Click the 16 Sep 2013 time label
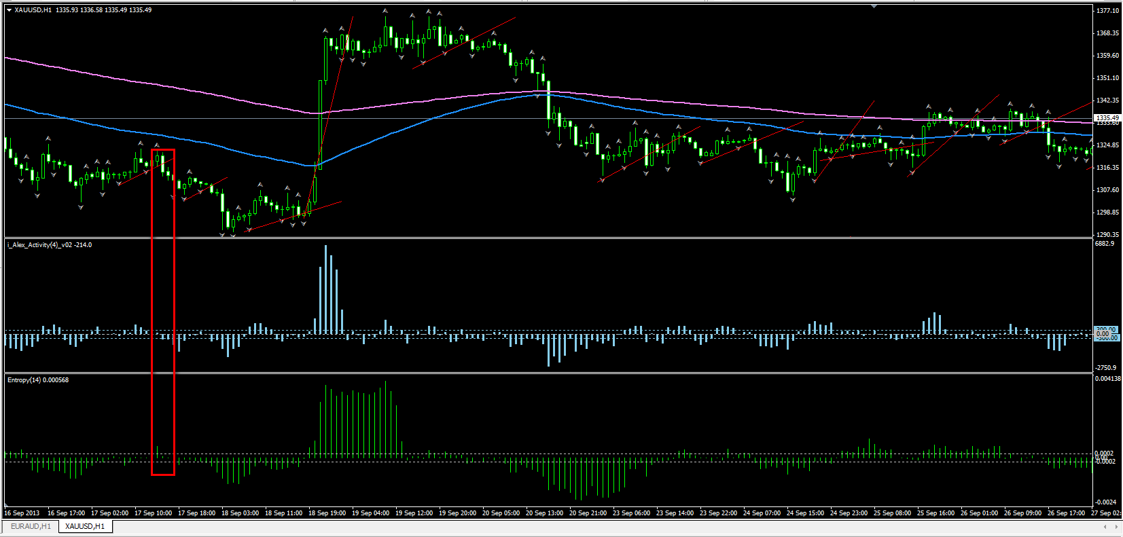Viewport: 1123px width, 537px height. 22,513
